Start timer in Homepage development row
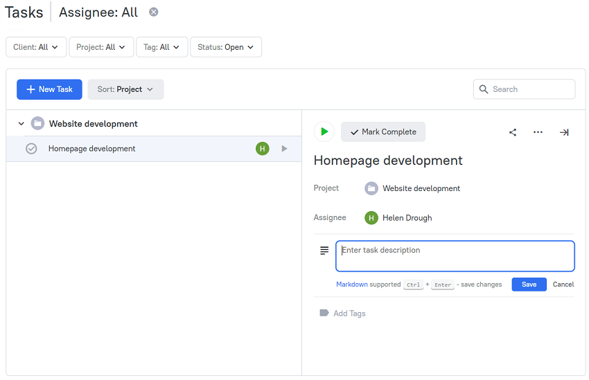The height and width of the screenshot is (380, 589). [284, 149]
